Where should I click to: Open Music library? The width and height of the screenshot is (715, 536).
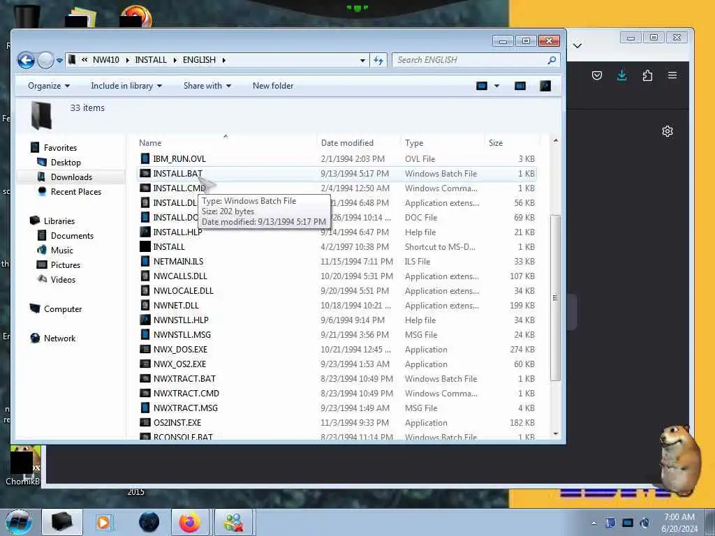pos(61,251)
